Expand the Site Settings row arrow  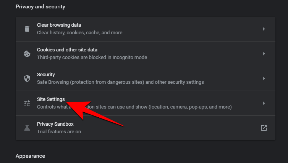pos(264,103)
